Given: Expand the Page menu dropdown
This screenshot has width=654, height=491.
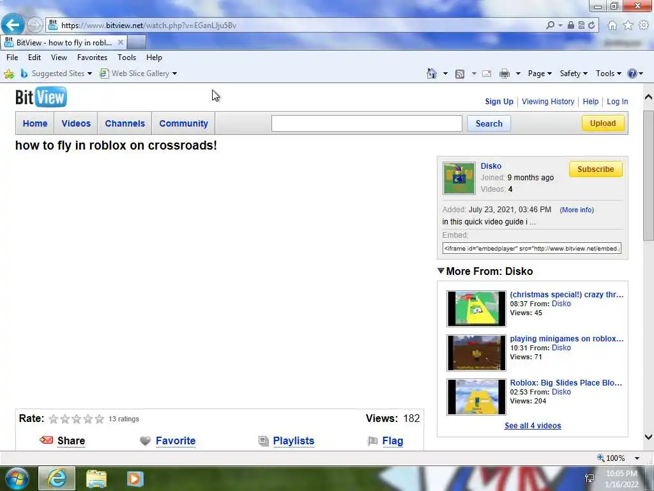Looking at the screenshot, I should pyautogui.click(x=540, y=74).
